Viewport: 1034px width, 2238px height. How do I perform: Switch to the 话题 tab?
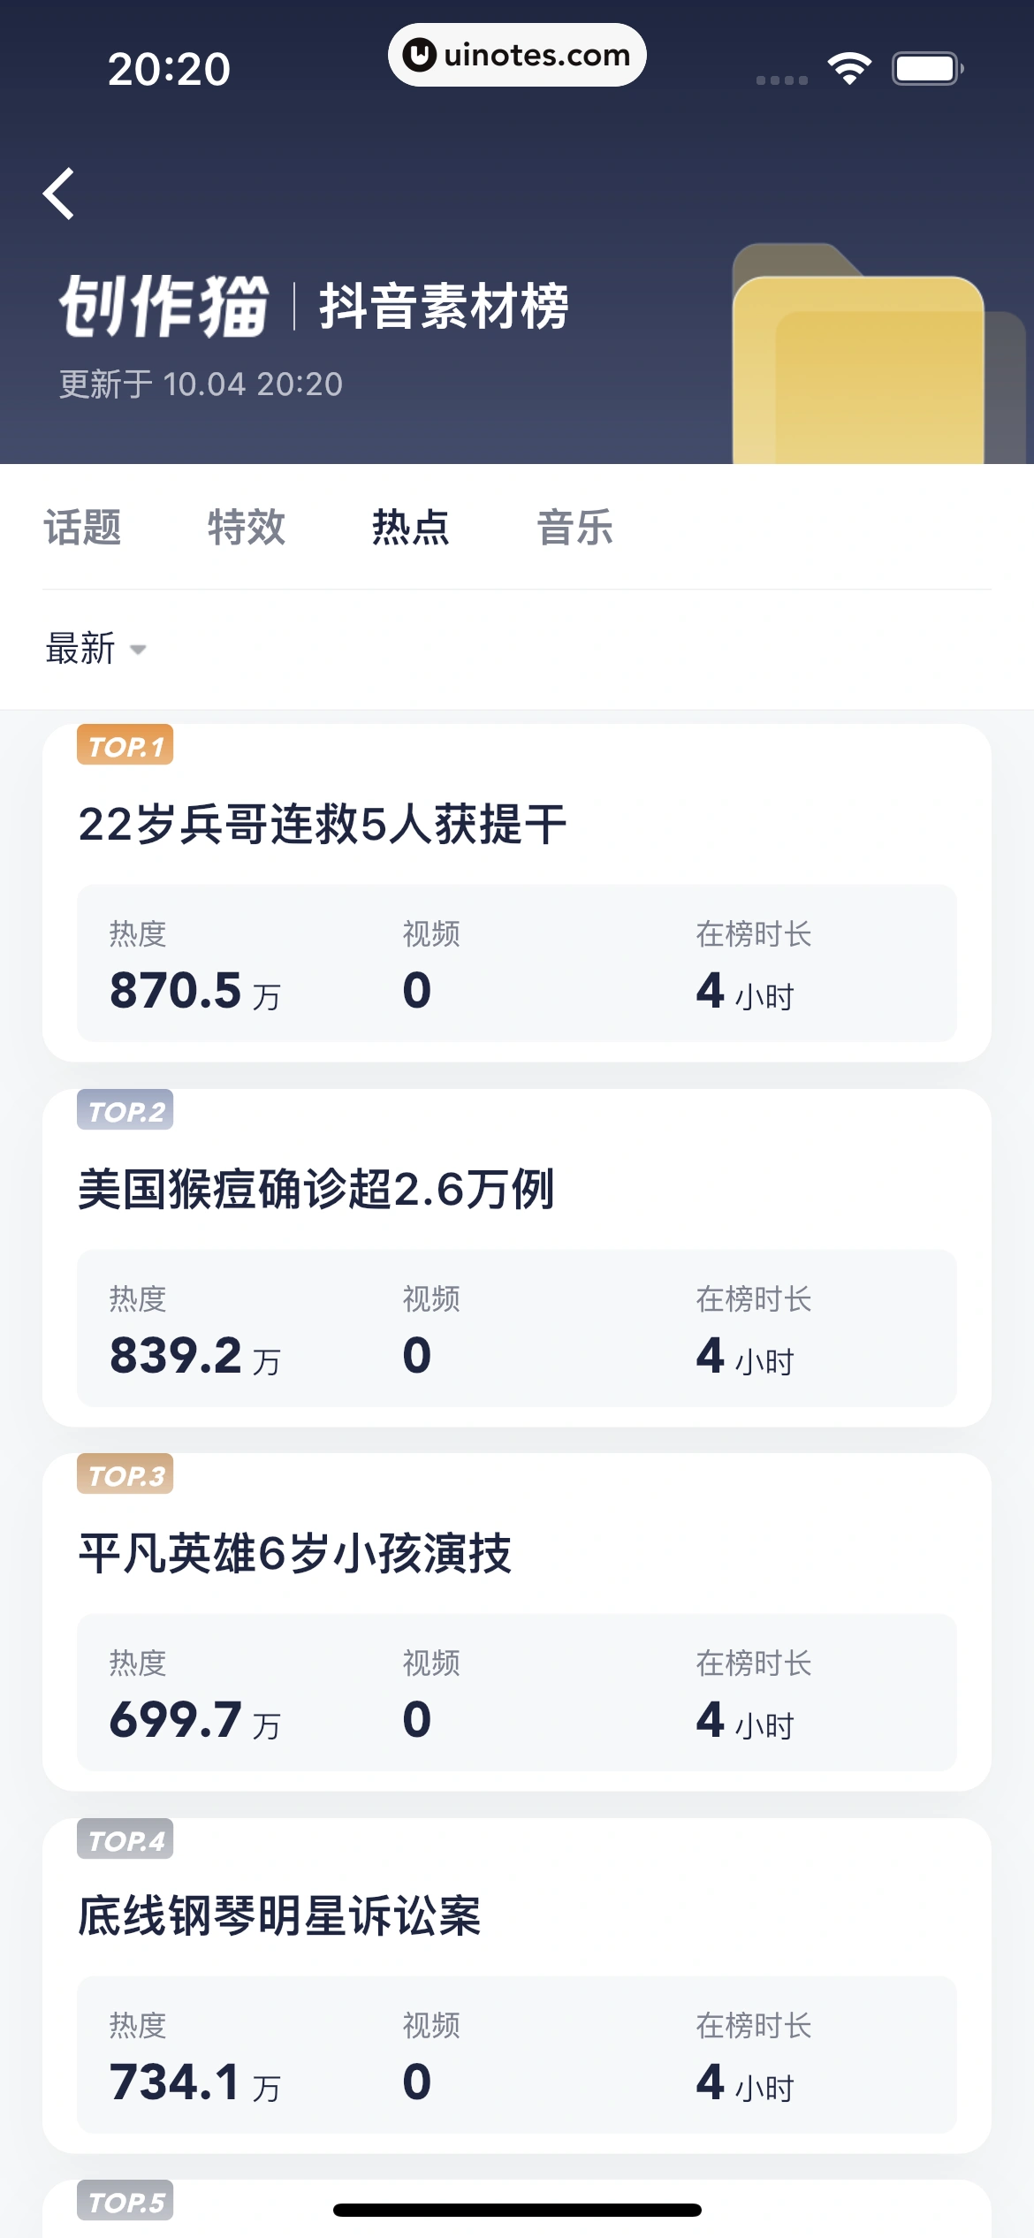[x=82, y=528]
